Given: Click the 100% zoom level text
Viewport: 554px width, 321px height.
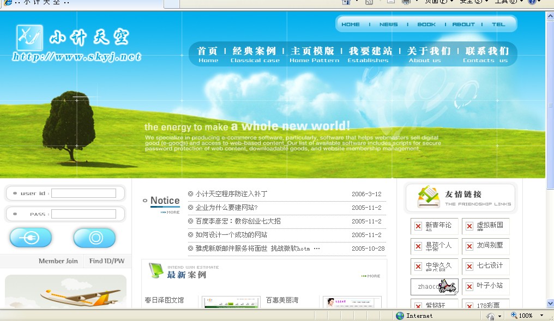Looking at the screenshot, I should click(x=526, y=316).
